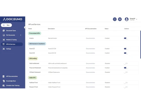Click the My Documents count badge 2
Viewport: 141px width, 105px height.
(x=21, y=35)
